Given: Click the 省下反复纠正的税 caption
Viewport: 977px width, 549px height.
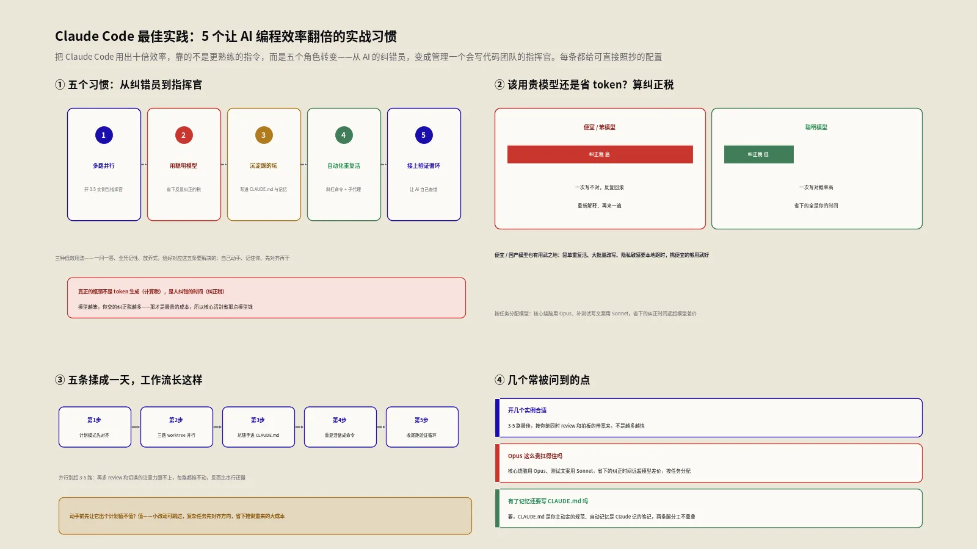Looking at the screenshot, I should coord(184,190).
